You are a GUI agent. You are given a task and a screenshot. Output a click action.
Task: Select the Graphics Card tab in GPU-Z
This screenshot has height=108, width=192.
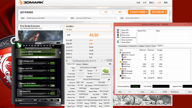coord(71,64)
